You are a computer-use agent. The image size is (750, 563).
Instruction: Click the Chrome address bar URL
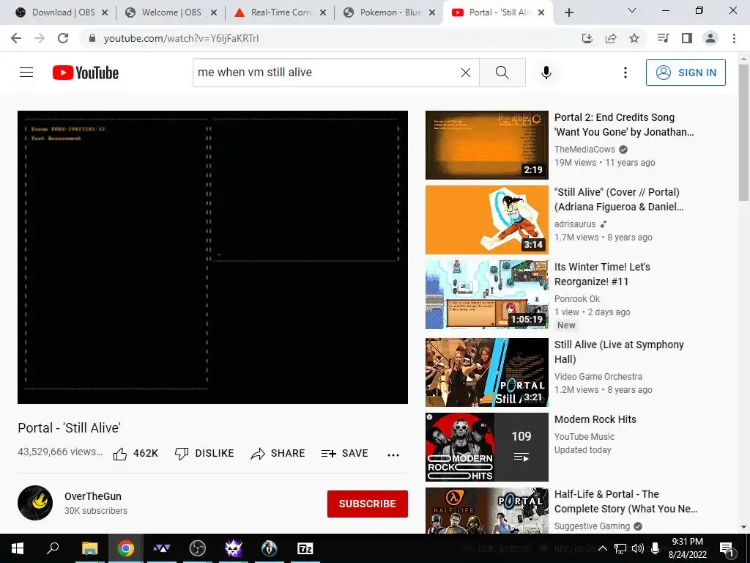(182, 38)
